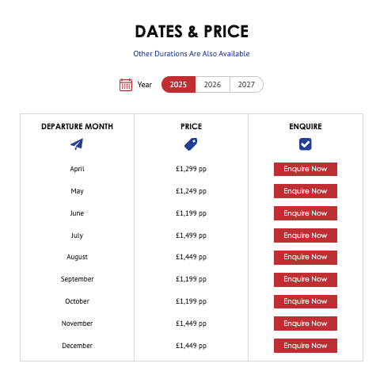
Task: Enquire Now for July departure
Action: coord(306,235)
